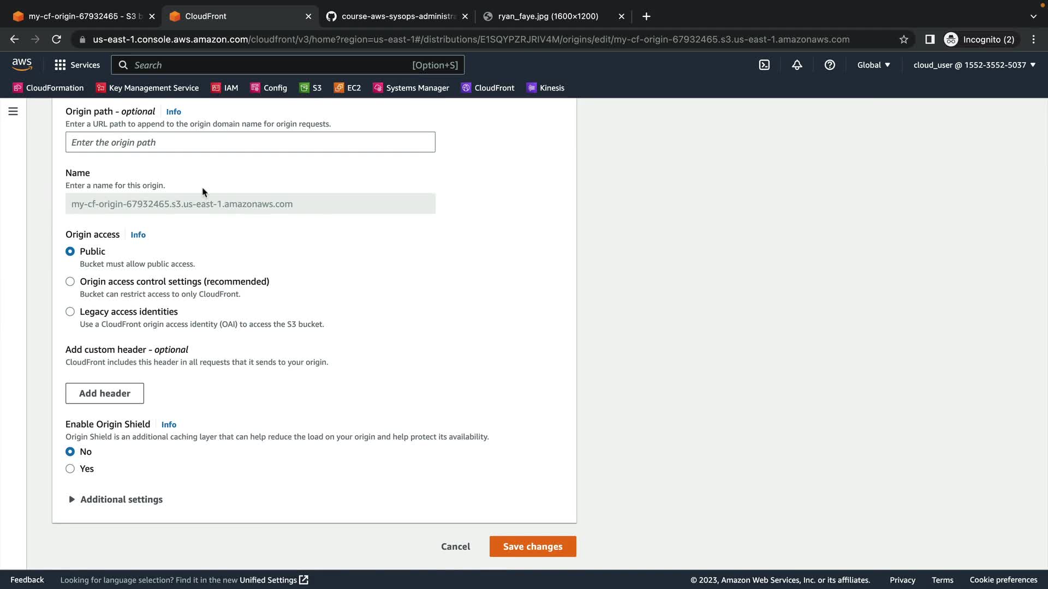
Task: Bookmark this page with the star icon
Action: pyautogui.click(x=904, y=39)
